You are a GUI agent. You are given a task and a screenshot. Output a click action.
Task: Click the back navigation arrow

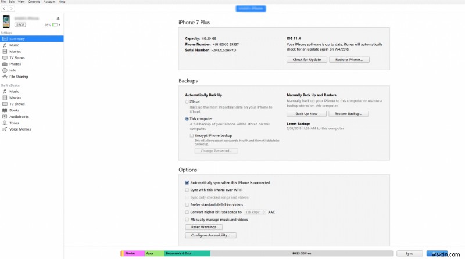tap(4, 9)
